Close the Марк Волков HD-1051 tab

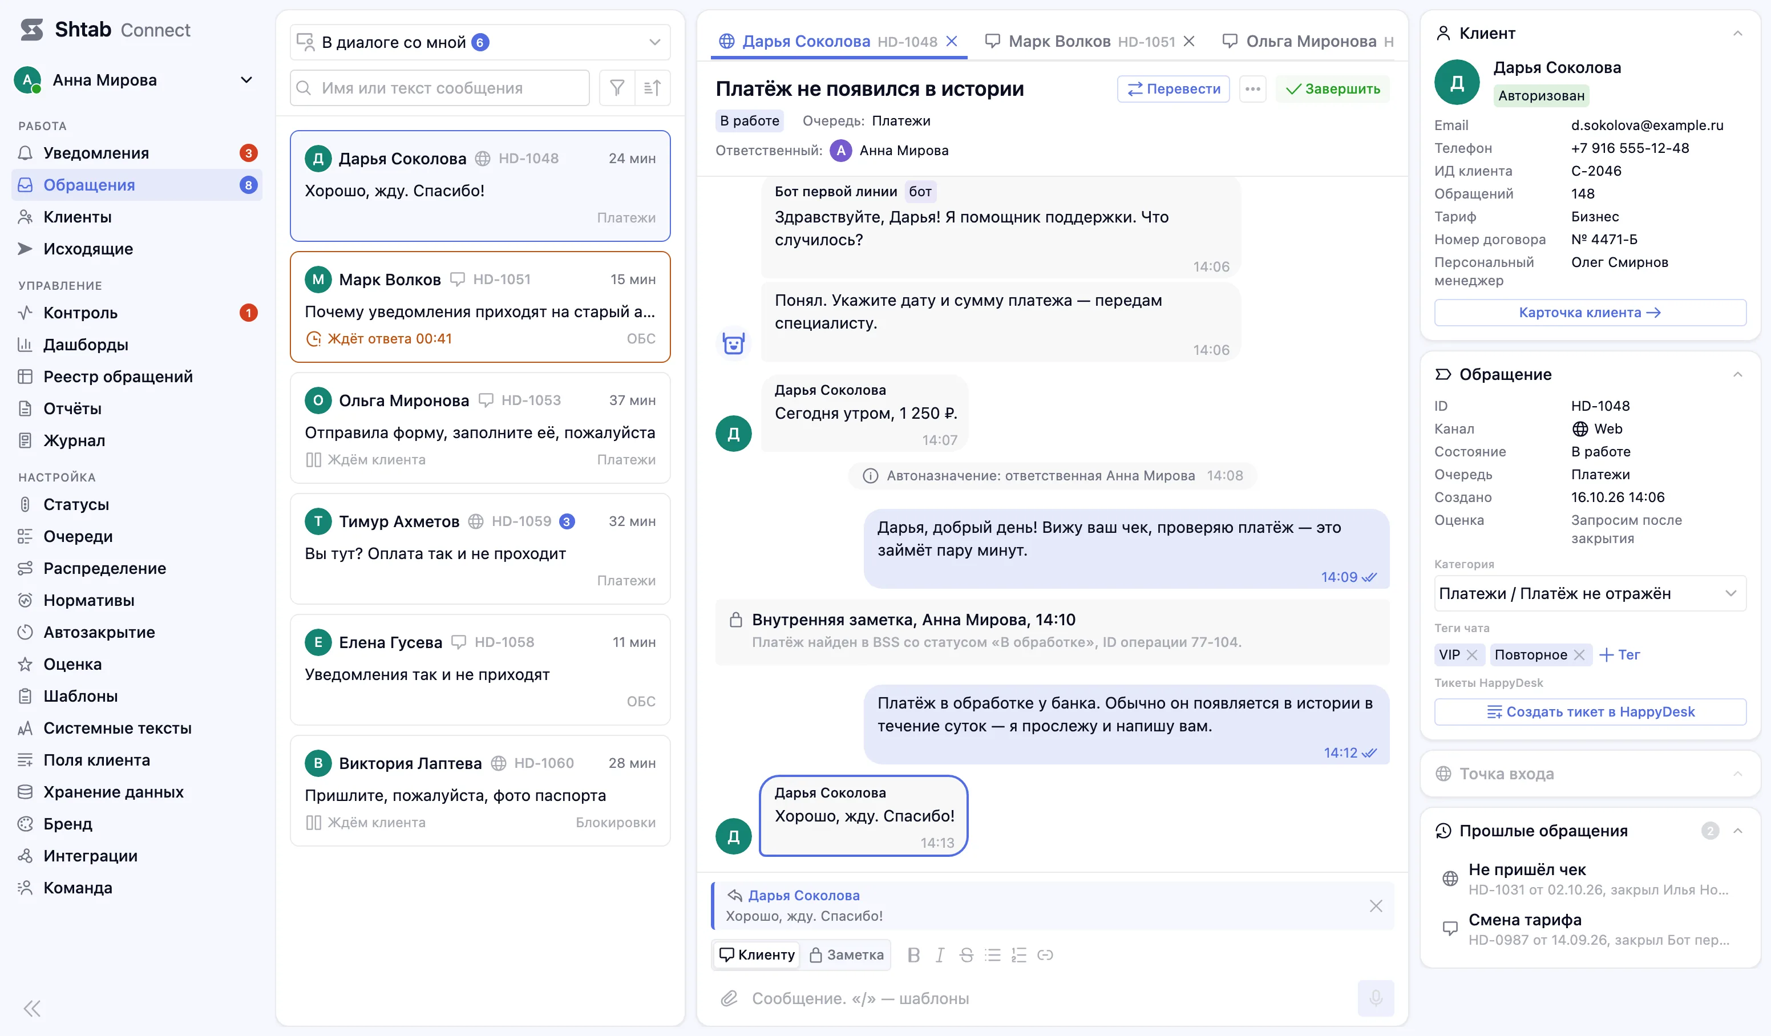click(1188, 42)
